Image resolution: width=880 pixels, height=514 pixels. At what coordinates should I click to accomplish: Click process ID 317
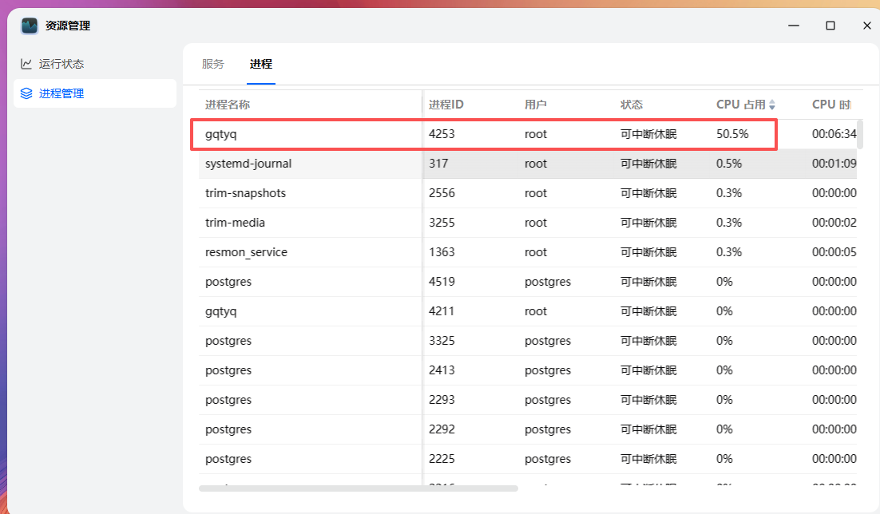pos(438,164)
